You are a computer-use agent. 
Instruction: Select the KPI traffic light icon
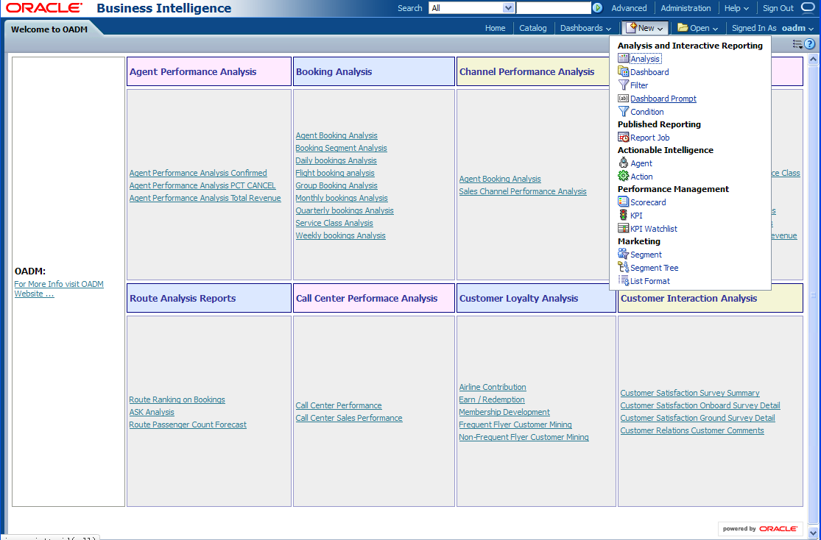coord(623,216)
